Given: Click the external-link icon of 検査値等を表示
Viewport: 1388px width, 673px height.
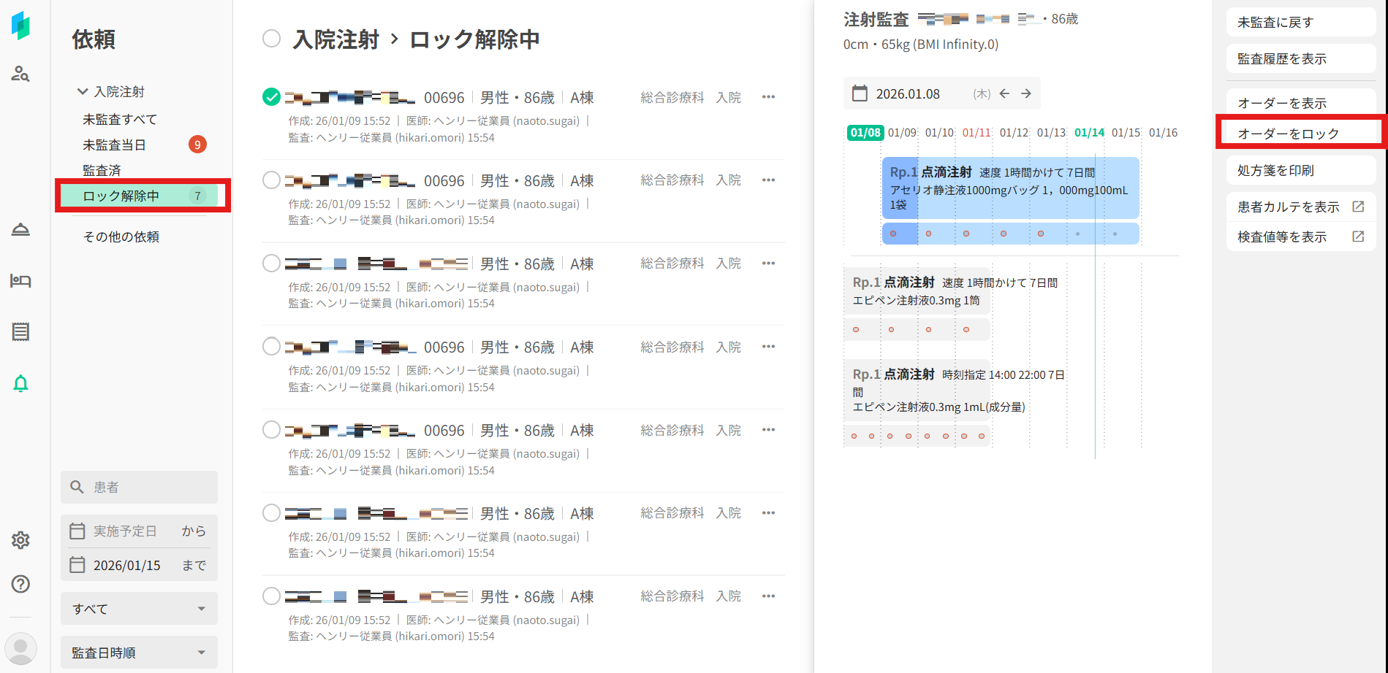Looking at the screenshot, I should (1358, 236).
